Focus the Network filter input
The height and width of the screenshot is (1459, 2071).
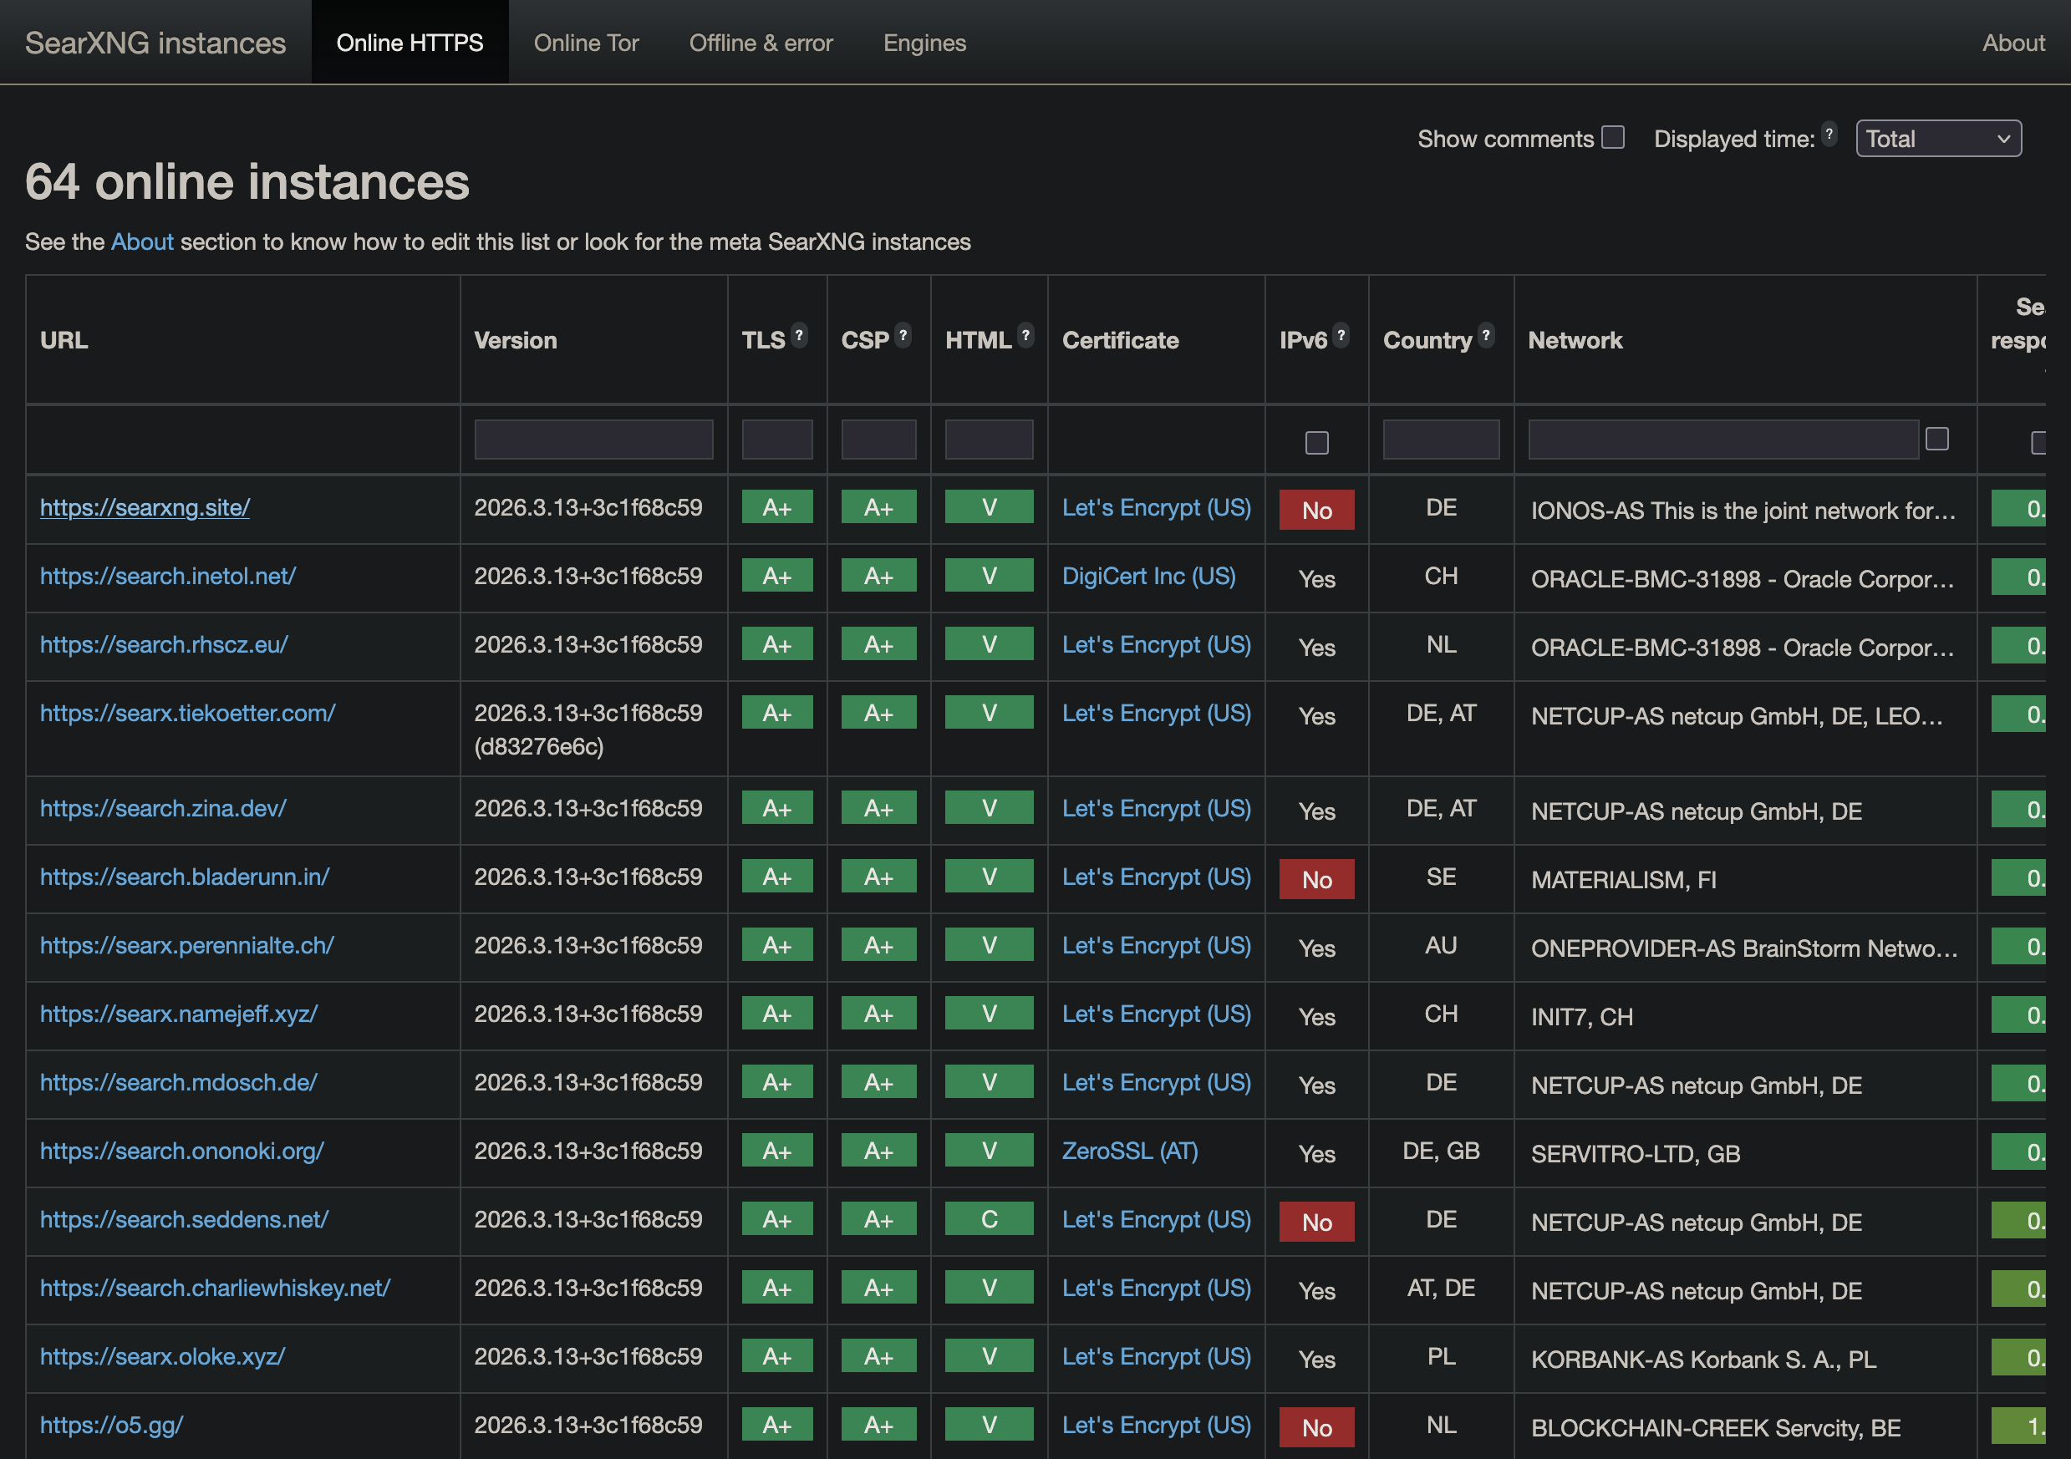pyautogui.click(x=1722, y=440)
